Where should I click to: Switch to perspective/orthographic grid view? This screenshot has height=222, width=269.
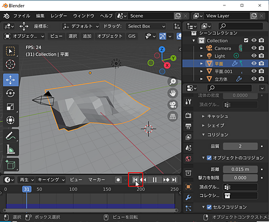[x=172, y=116]
